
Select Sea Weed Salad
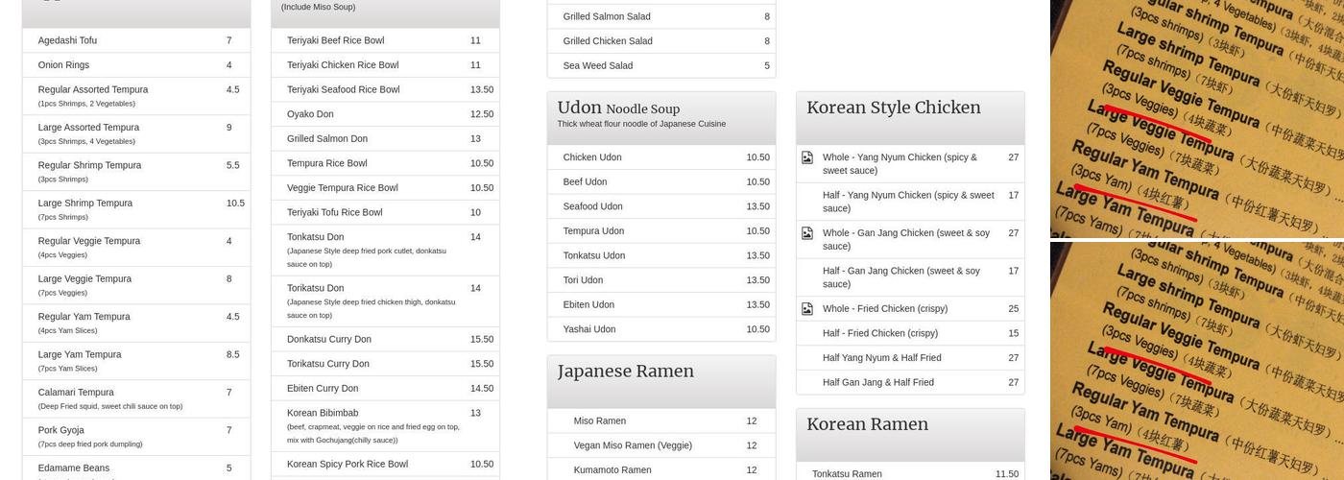(661, 65)
